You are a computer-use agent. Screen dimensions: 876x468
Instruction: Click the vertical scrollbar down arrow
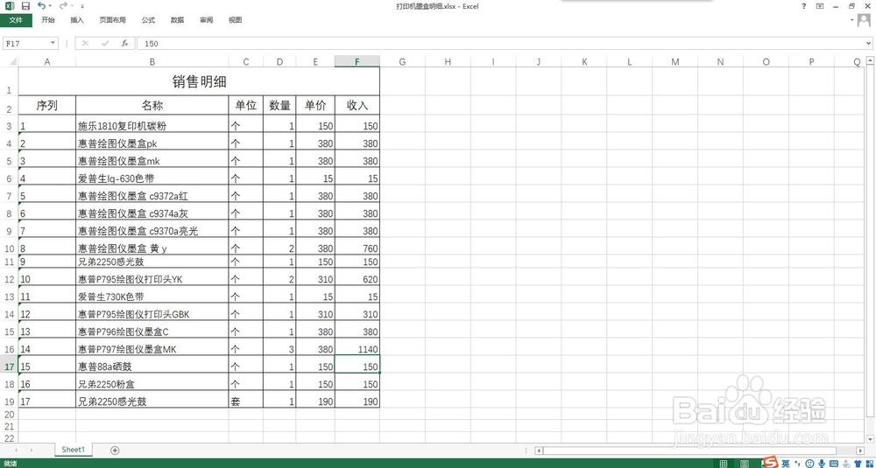869,438
